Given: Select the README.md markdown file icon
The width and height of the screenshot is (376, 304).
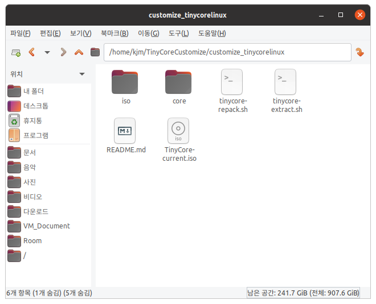Looking at the screenshot, I should 125,131.
